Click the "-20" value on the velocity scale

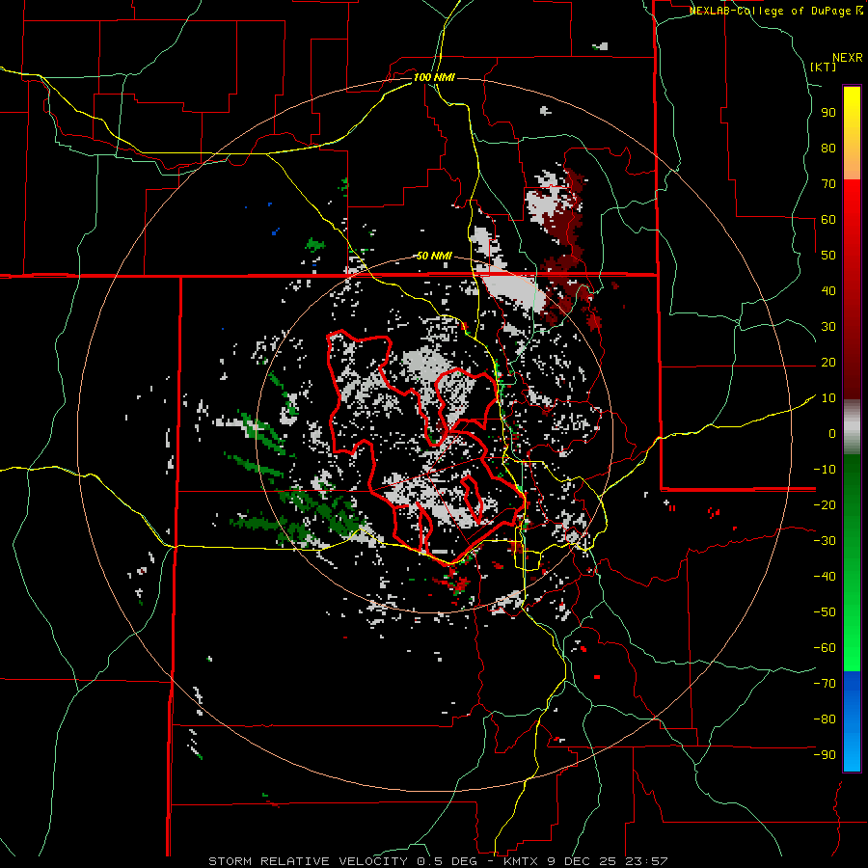coord(825,505)
